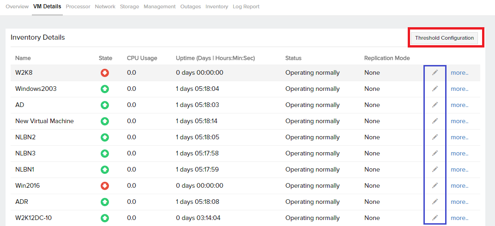Open the Log Report tab

(x=246, y=6)
